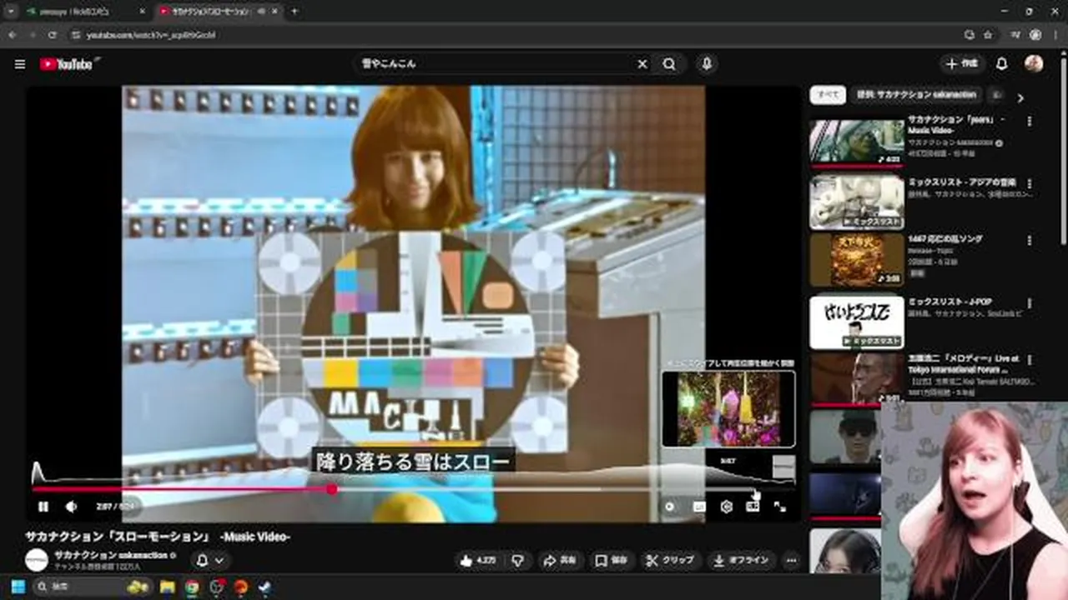
Task: Toggle subtitles captions in player
Action: [x=699, y=506]
